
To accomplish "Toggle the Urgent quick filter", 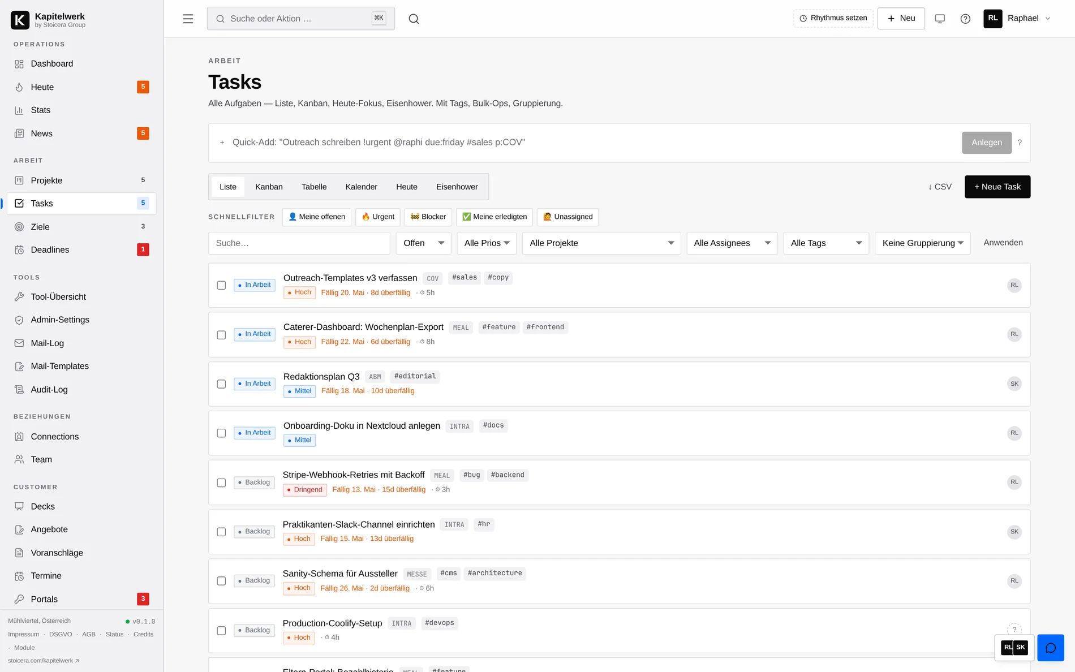I will click(x=378, y=217).
